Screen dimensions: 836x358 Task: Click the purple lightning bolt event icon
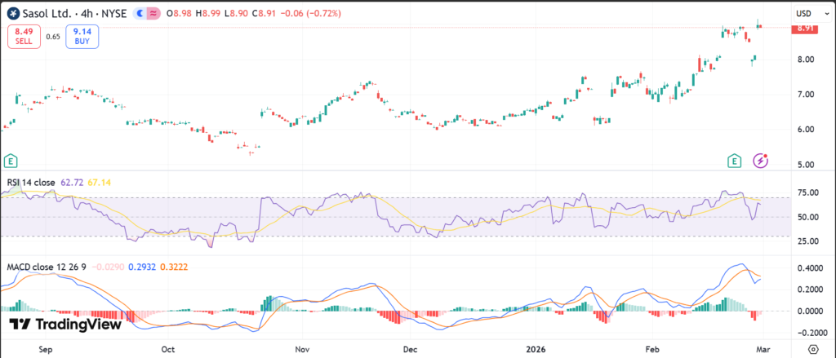[761, 161]
